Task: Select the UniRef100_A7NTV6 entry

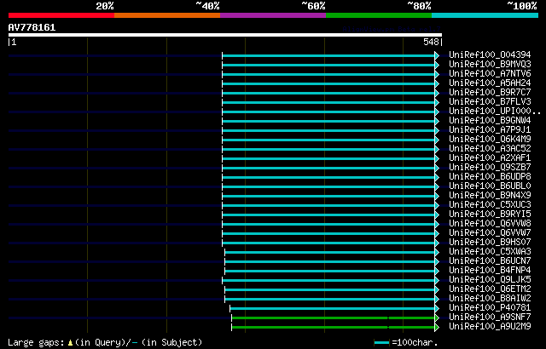Action: point(490,73)
